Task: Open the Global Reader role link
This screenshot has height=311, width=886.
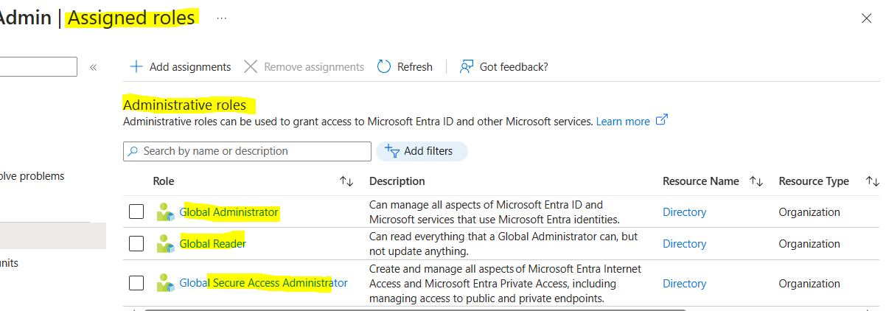Action: (x=213, y=244)
